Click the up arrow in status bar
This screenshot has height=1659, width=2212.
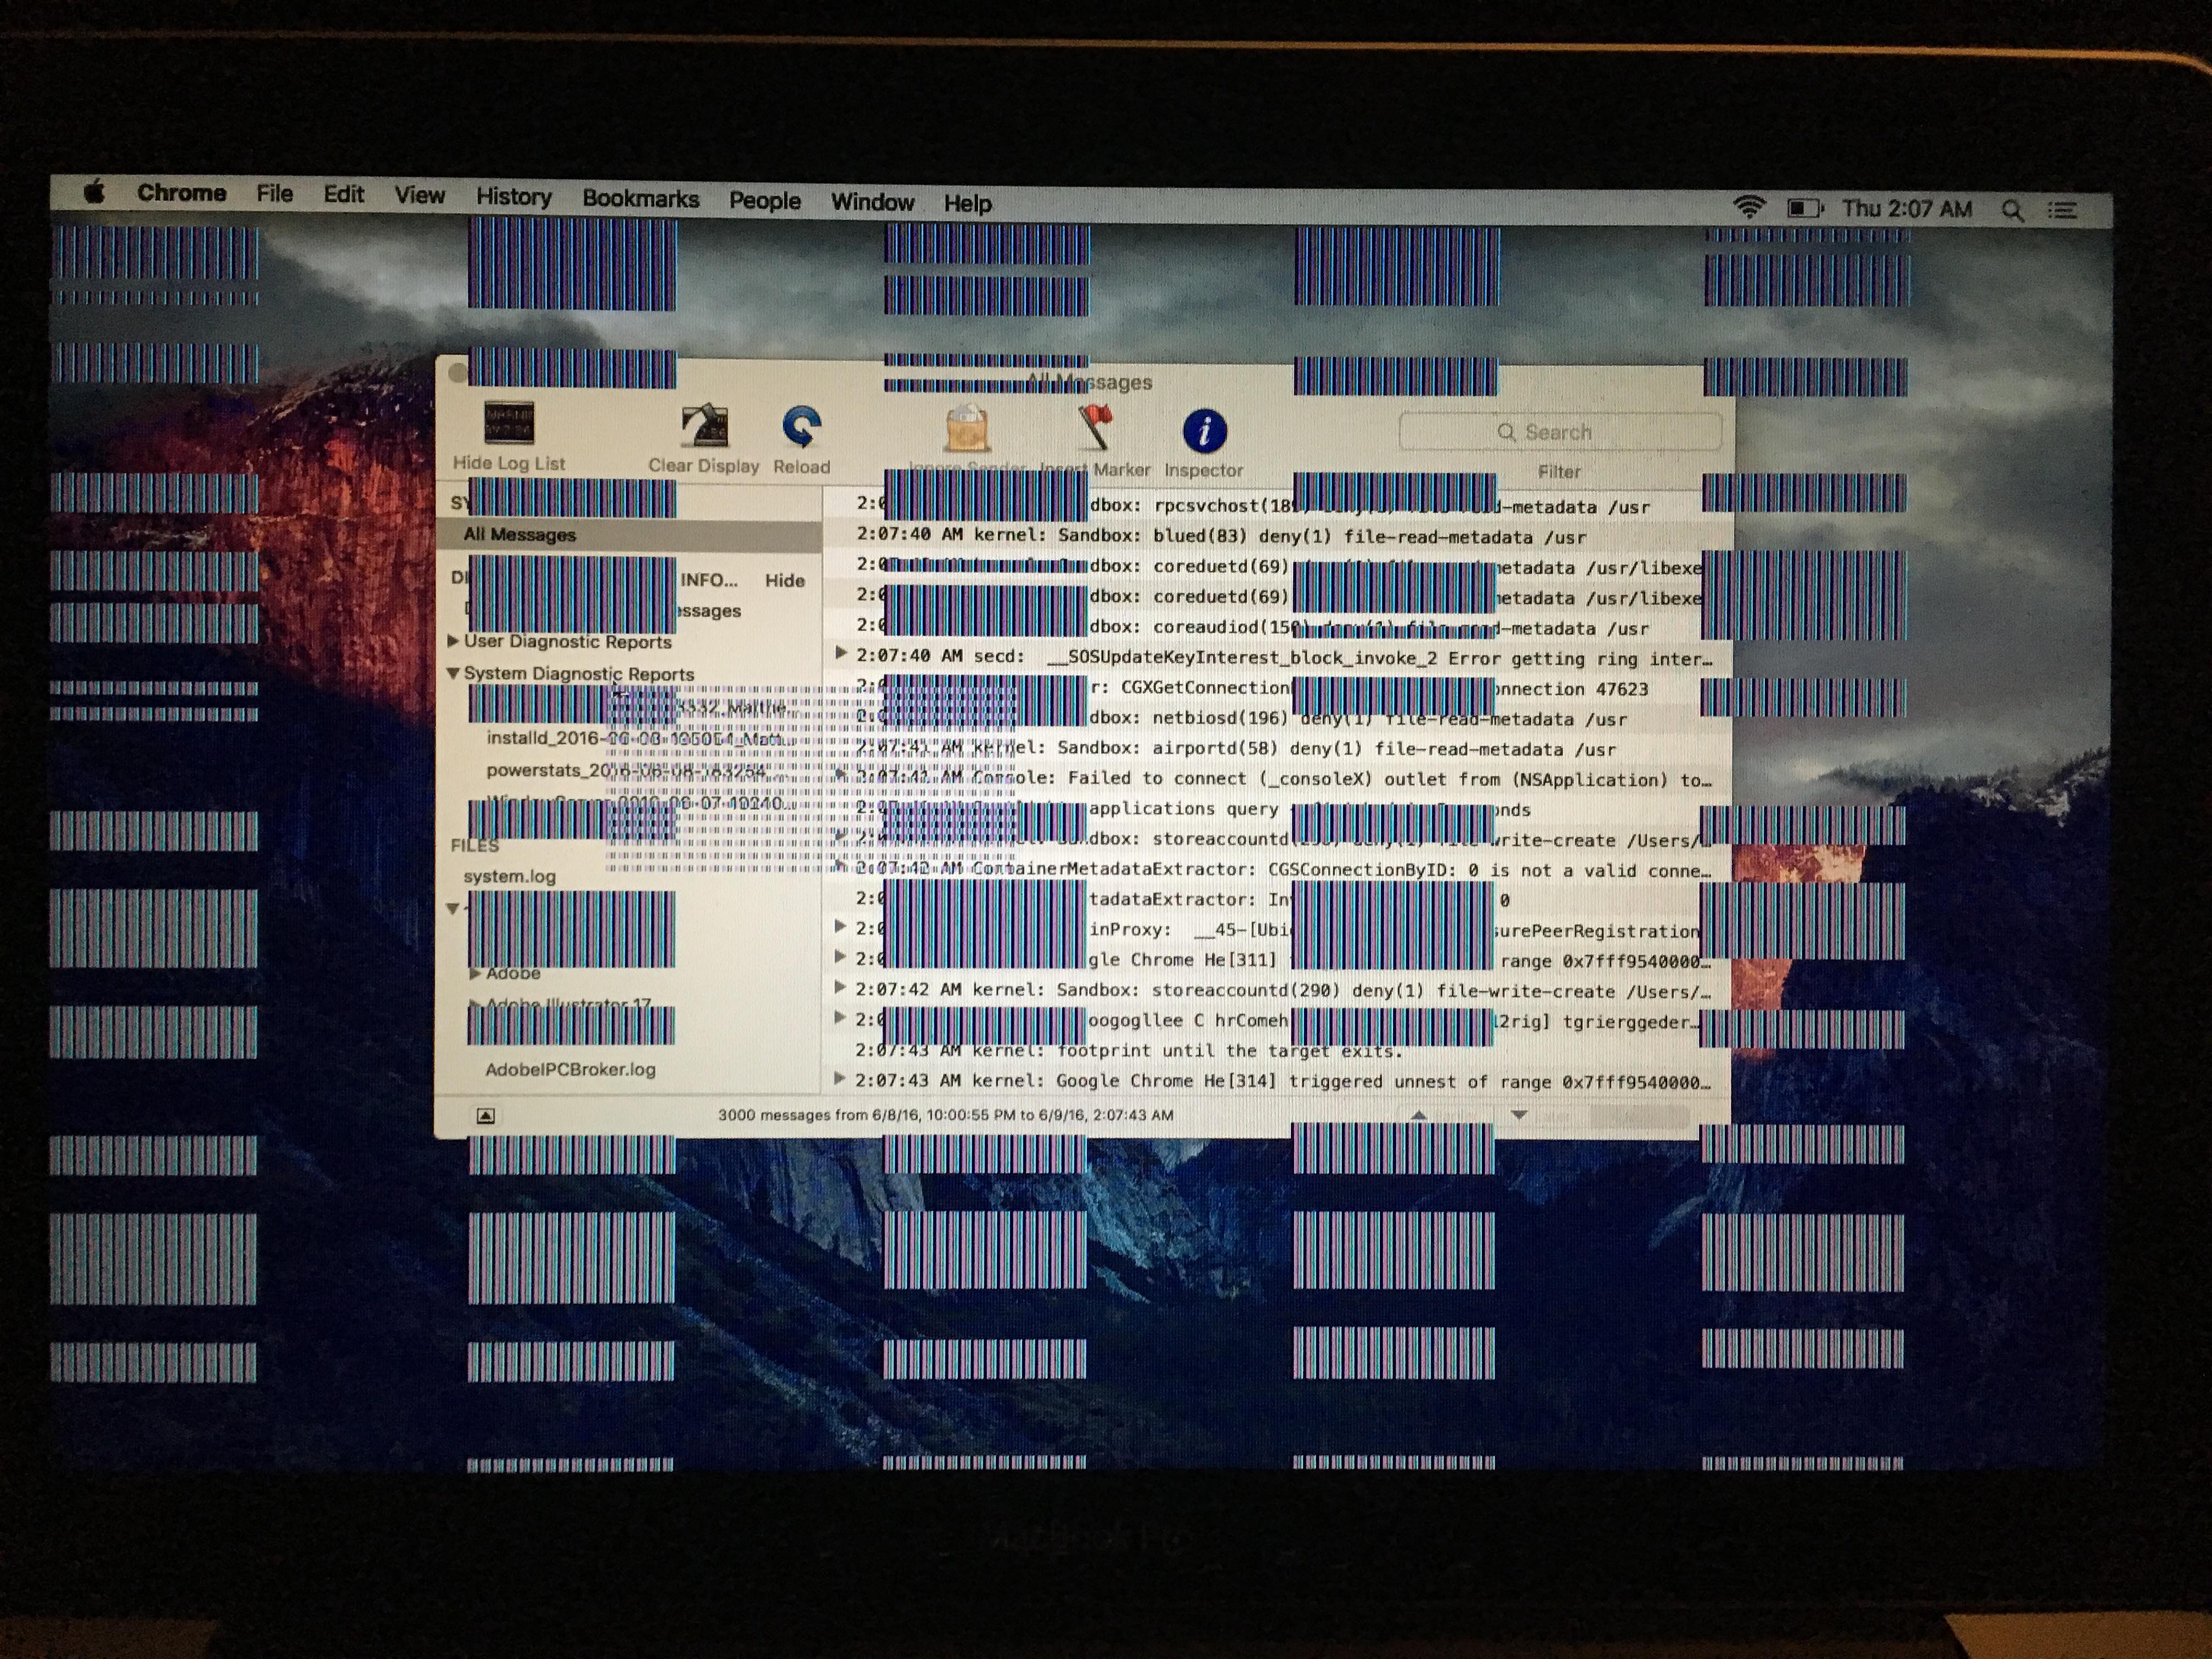pyautogui.click(x=1418, y=1115)
